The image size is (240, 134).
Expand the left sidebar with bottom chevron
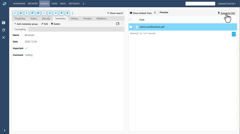click(x=5, y=130)
